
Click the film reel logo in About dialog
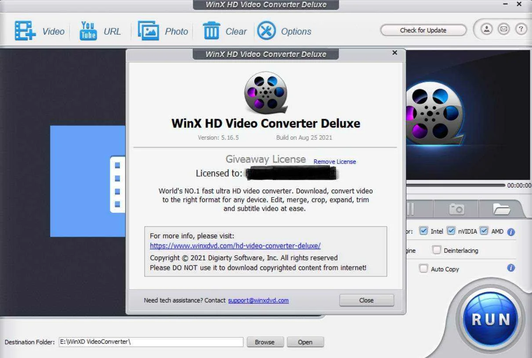[x=266, y=92]
